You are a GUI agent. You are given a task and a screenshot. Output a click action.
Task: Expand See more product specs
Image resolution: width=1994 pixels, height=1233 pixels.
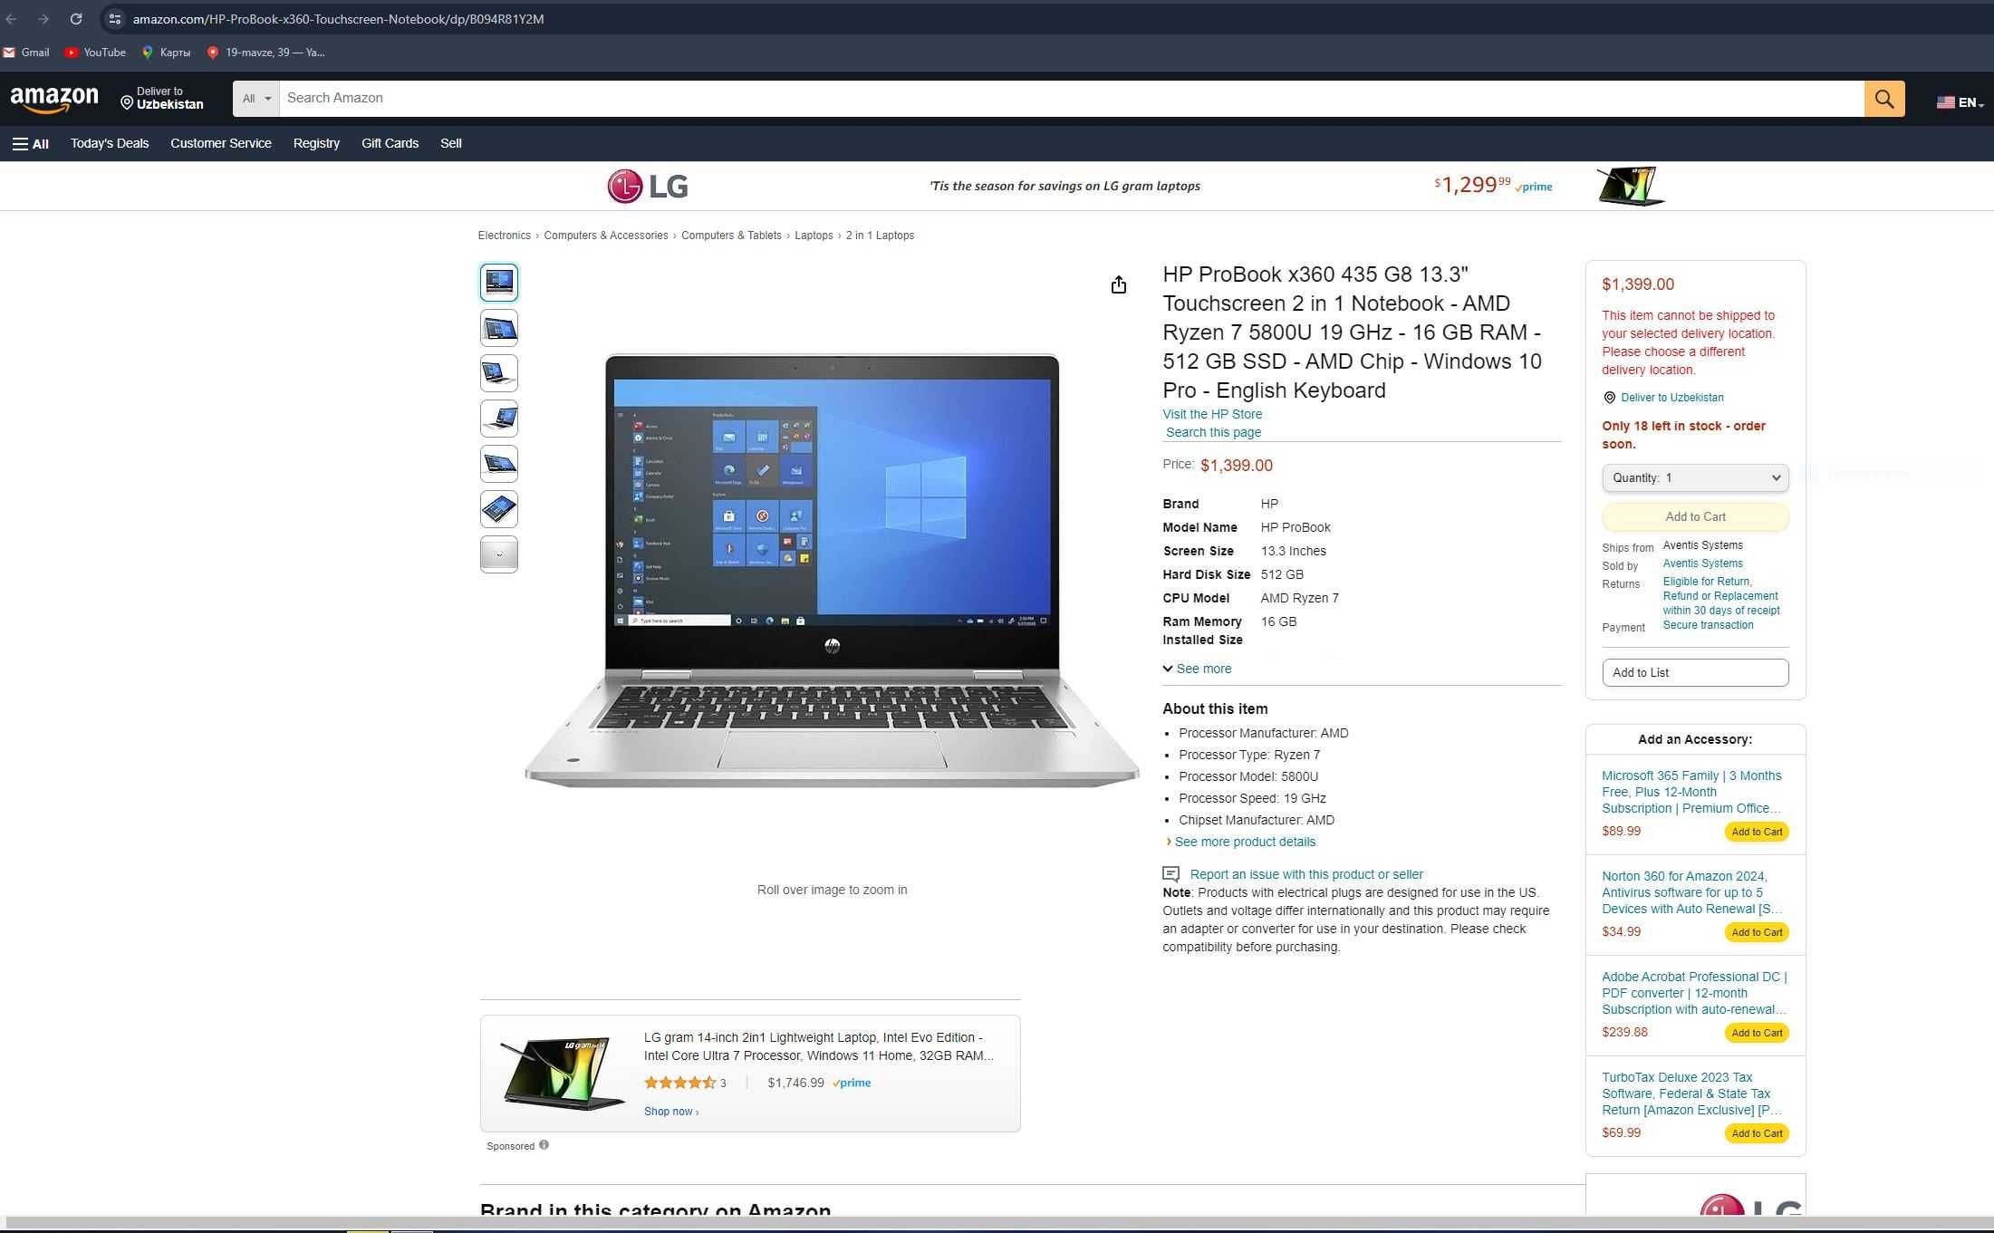(1197, 669)
